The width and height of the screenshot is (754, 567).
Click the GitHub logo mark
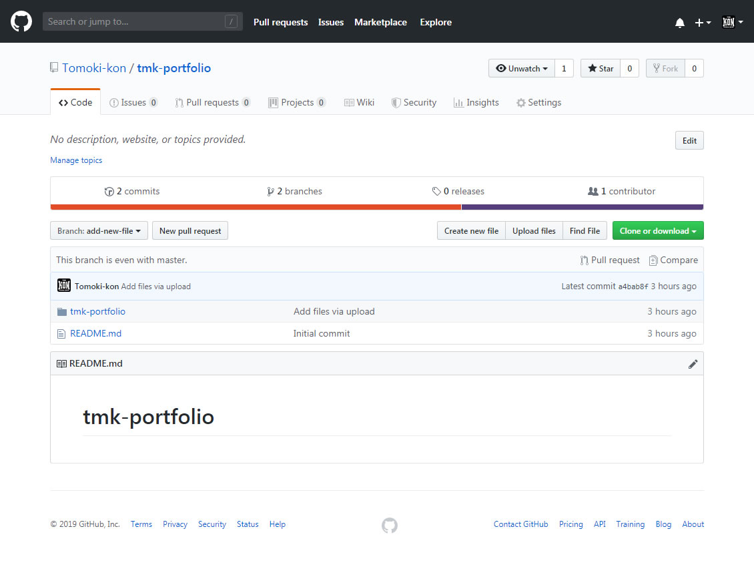point(21,21)
